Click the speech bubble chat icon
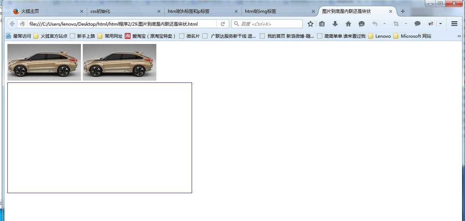This screenshot has height=221, width=465. [418, 24]
